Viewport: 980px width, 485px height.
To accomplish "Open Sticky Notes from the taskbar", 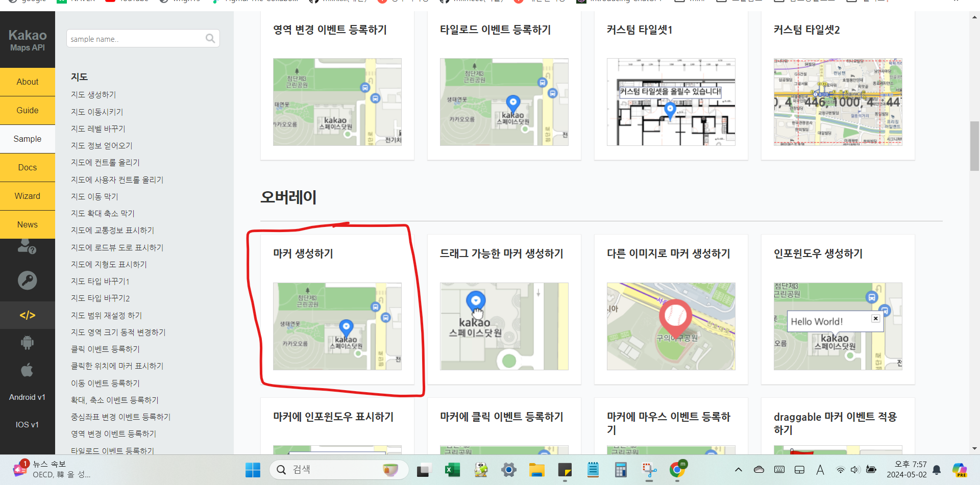I will click(565, 470).
